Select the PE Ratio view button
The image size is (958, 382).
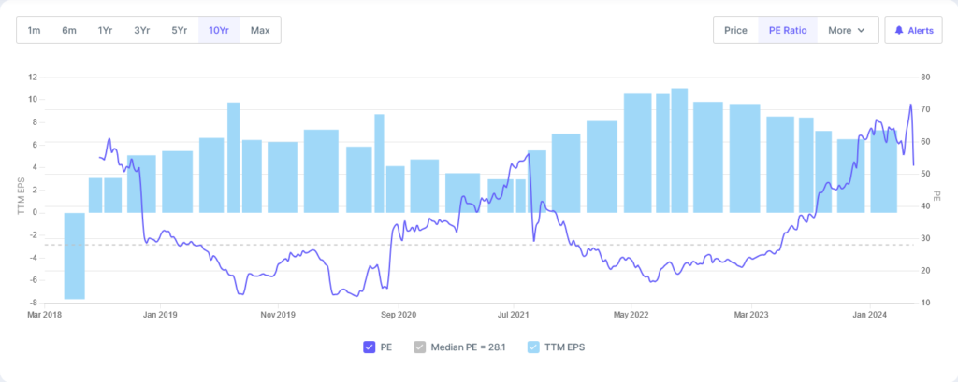788,30
